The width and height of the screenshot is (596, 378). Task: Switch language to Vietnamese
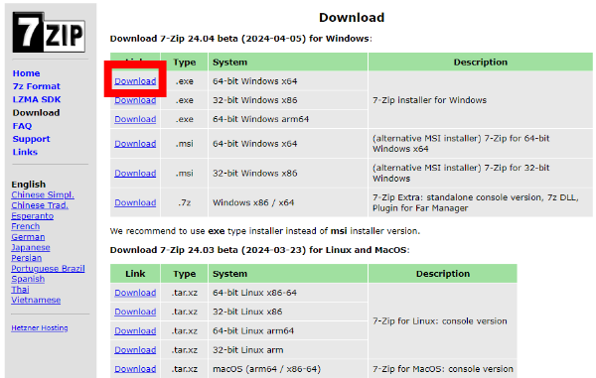(36, 300)
